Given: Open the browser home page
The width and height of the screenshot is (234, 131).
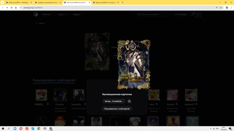Looking at the screenshot, I should point(16,8).
